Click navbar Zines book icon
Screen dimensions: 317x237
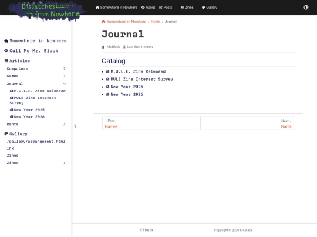point(182,8)
